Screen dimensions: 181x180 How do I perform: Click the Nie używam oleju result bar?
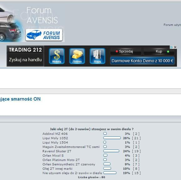point(110,173)
